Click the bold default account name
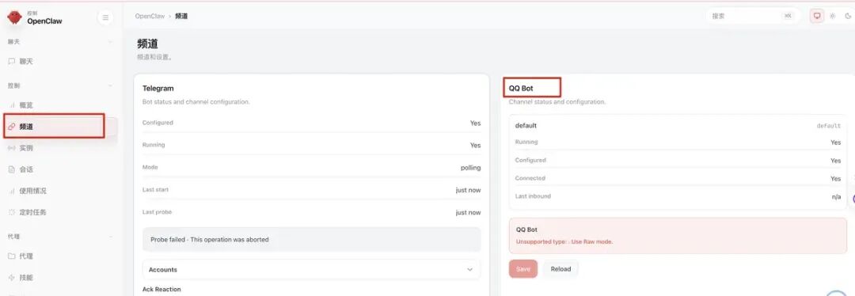The image size is (855, 296). 526,125
